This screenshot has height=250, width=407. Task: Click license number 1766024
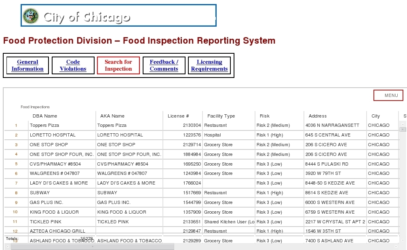click(192, 183)
